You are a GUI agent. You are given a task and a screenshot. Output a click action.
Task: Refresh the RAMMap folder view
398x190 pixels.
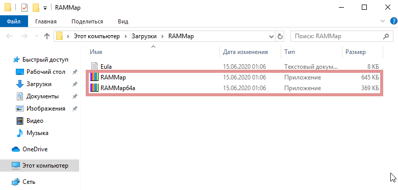point(280,37)
